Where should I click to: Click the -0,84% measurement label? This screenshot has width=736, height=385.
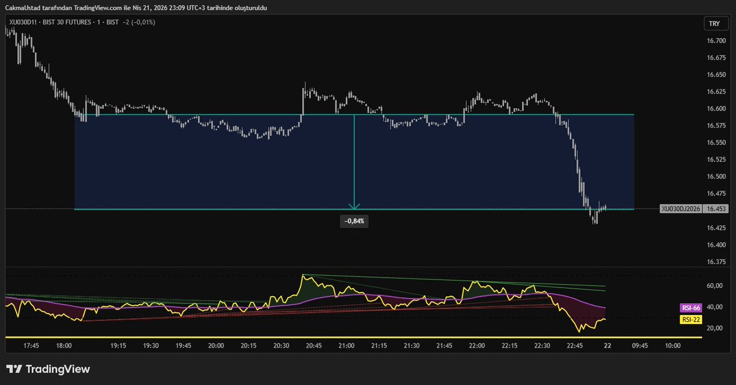point(354,221)
